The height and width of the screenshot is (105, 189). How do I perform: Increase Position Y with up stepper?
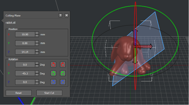tap(37, 42)
